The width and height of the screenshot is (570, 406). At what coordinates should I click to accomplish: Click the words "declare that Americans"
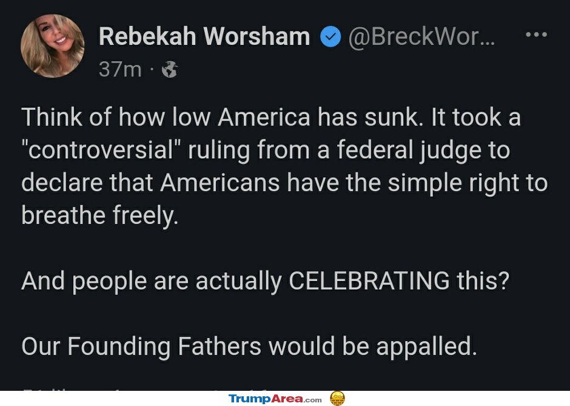coord(150,182)
